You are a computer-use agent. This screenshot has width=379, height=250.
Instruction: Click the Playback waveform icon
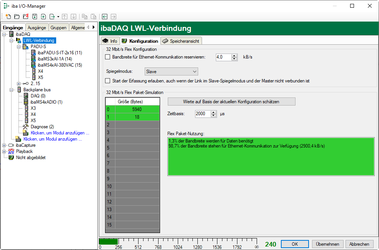click(x=11, y=151)
